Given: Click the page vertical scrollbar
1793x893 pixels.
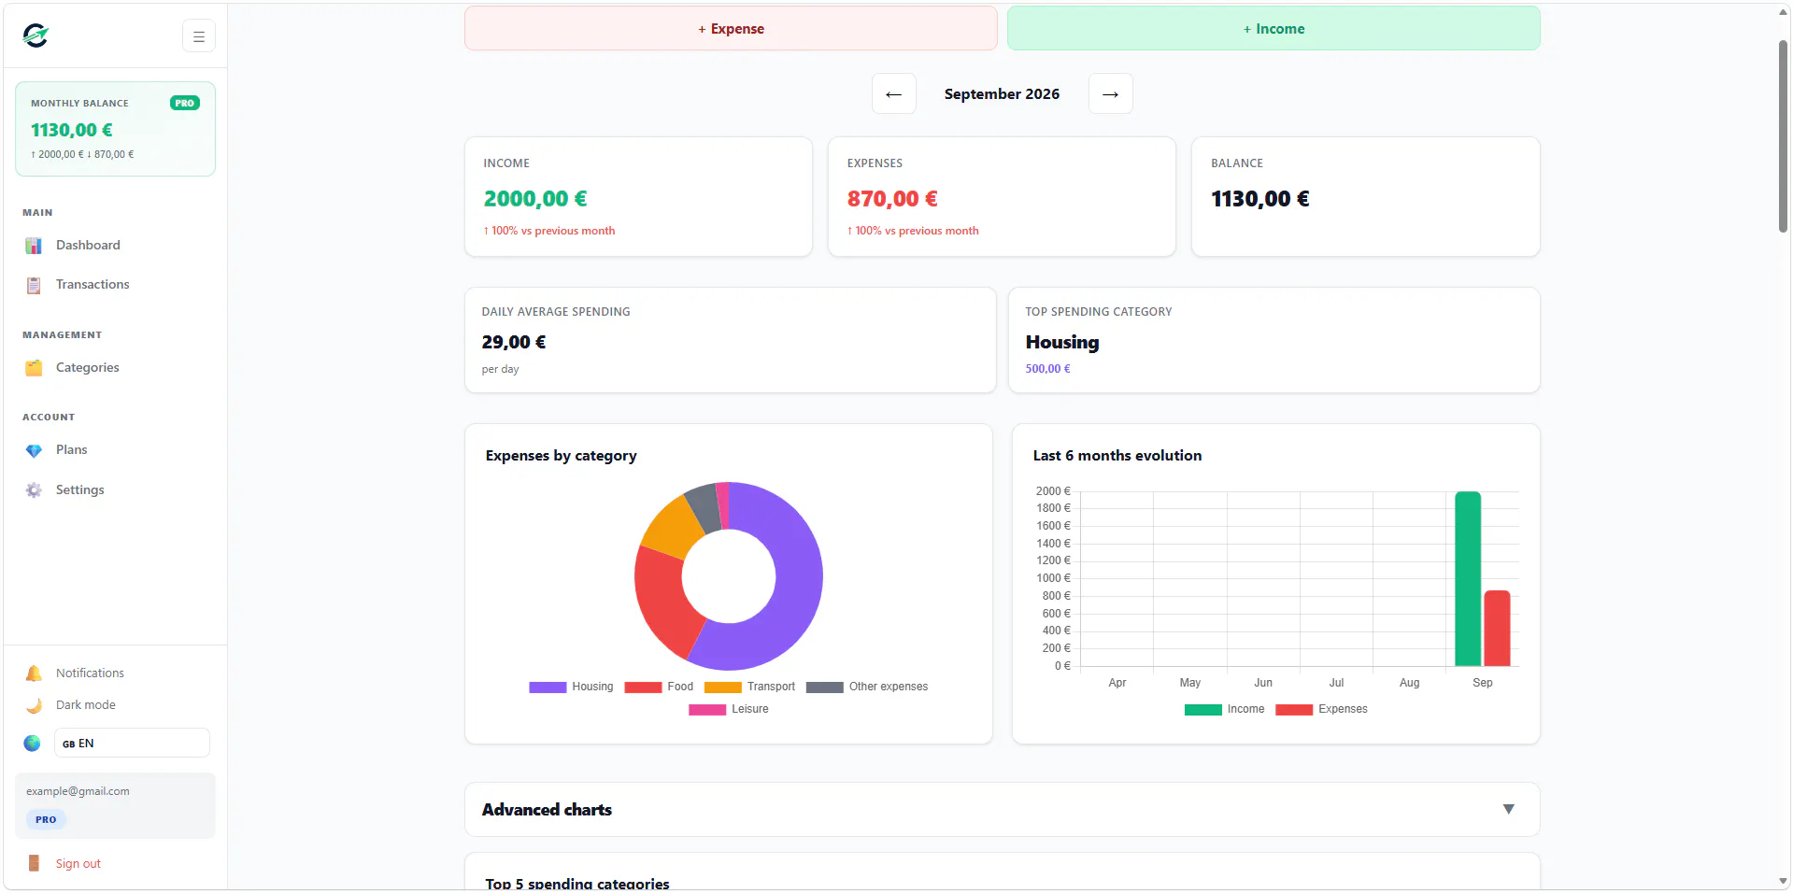Looking at the screenshot, I should [1783, 135].
